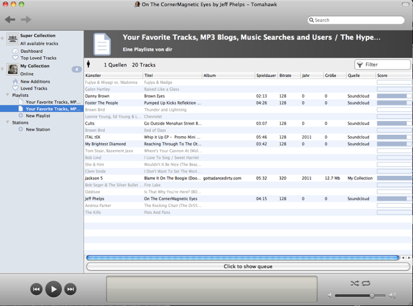Select the She & Him track row

tap(248, 164)
